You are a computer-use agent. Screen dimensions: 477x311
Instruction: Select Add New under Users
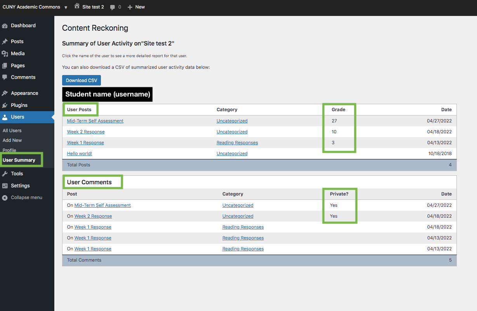point(12,140)
